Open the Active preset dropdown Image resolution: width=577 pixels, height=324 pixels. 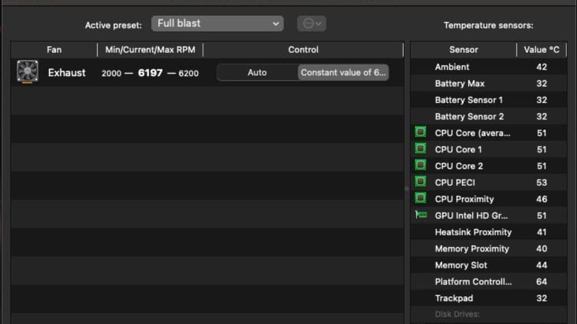click(x=217, y=24)
